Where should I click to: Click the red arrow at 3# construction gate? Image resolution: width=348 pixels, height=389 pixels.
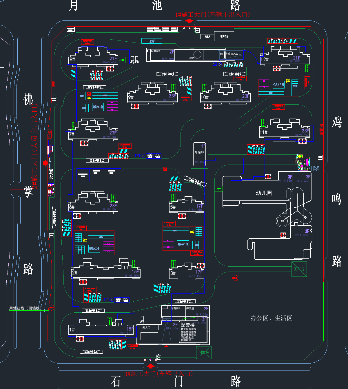(x=150, y=366)
